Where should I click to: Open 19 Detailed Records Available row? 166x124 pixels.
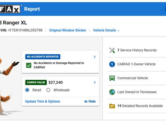[137, 106]
